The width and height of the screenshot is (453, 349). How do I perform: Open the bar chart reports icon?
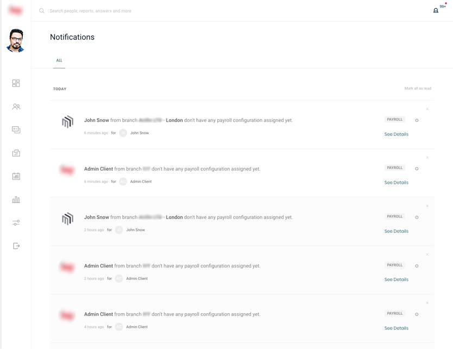(16, 200)
